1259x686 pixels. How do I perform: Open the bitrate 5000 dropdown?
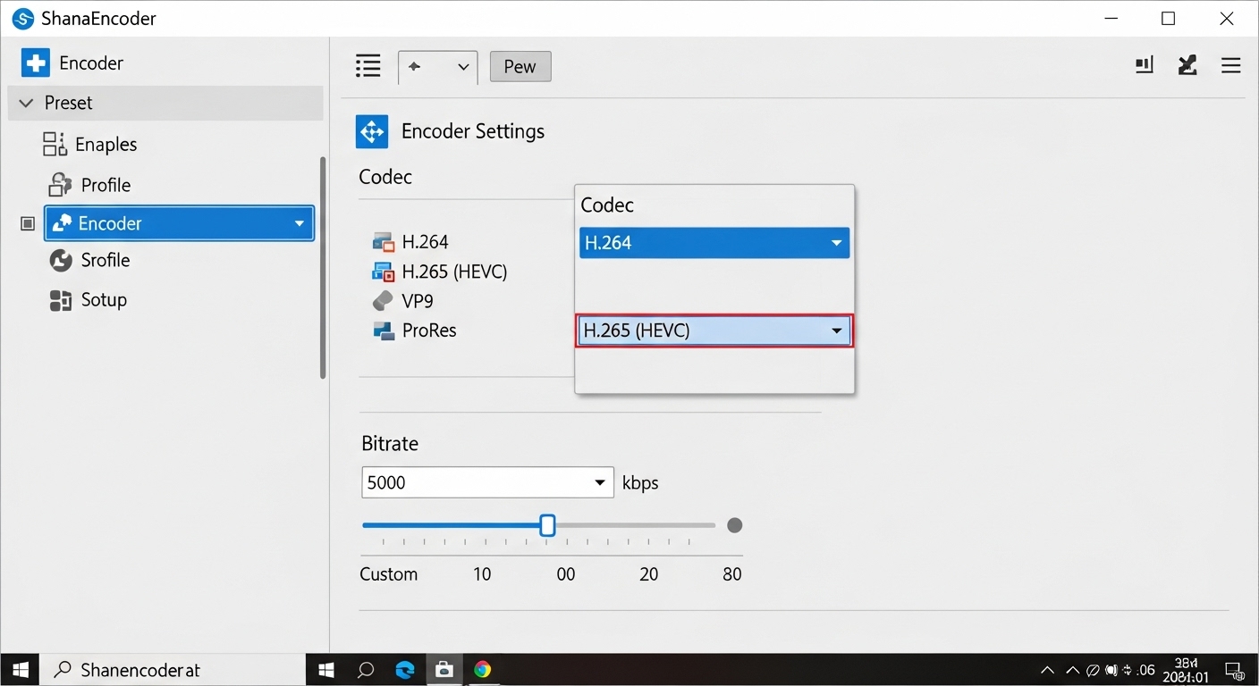point(487,482)
